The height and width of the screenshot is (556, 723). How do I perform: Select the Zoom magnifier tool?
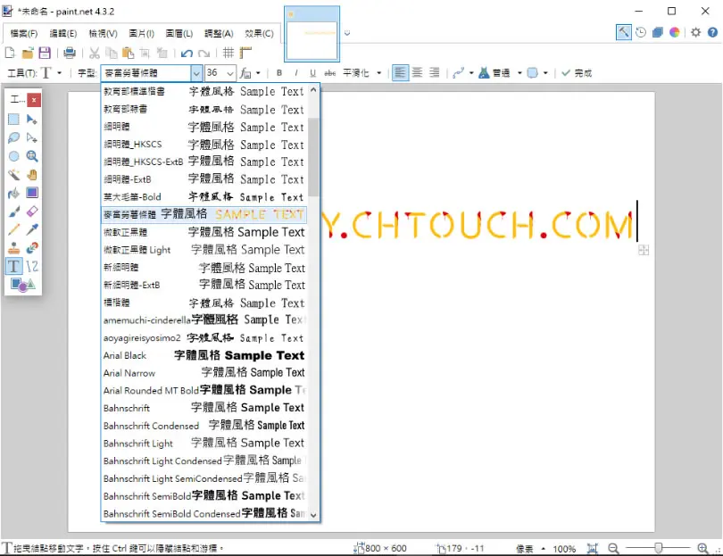(32, 156)
